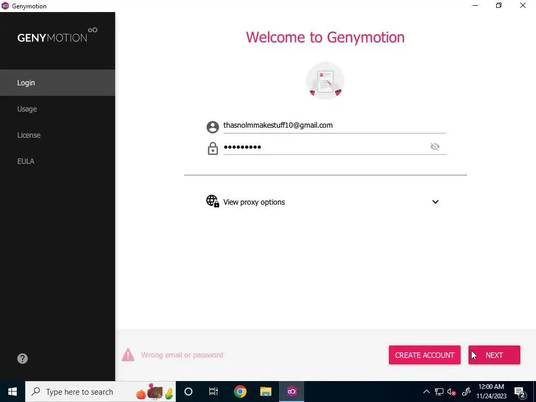Image resolution: width=536 pixels, height=402 pixels.
Task: Click the network status tray icon
Action: (x=439, y=392)
